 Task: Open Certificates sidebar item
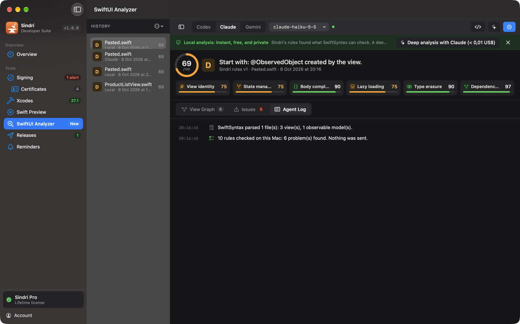tap(43, 89)
